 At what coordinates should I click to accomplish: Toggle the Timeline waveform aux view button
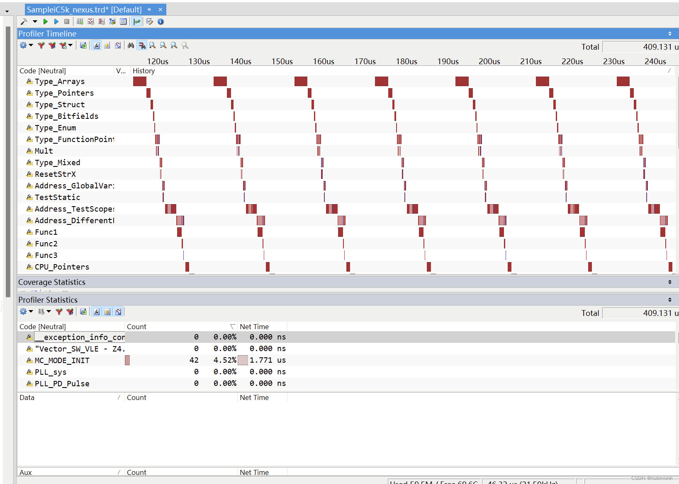(x=118, y=45)
